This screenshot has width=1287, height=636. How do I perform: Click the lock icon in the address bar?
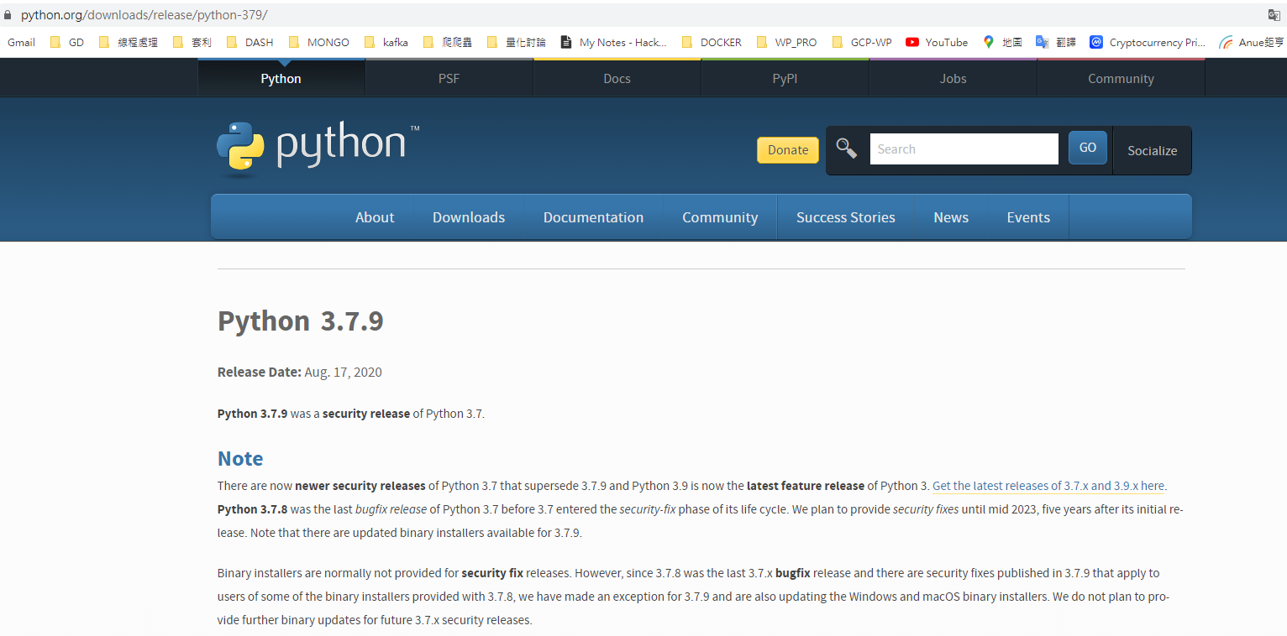point(8,15)
